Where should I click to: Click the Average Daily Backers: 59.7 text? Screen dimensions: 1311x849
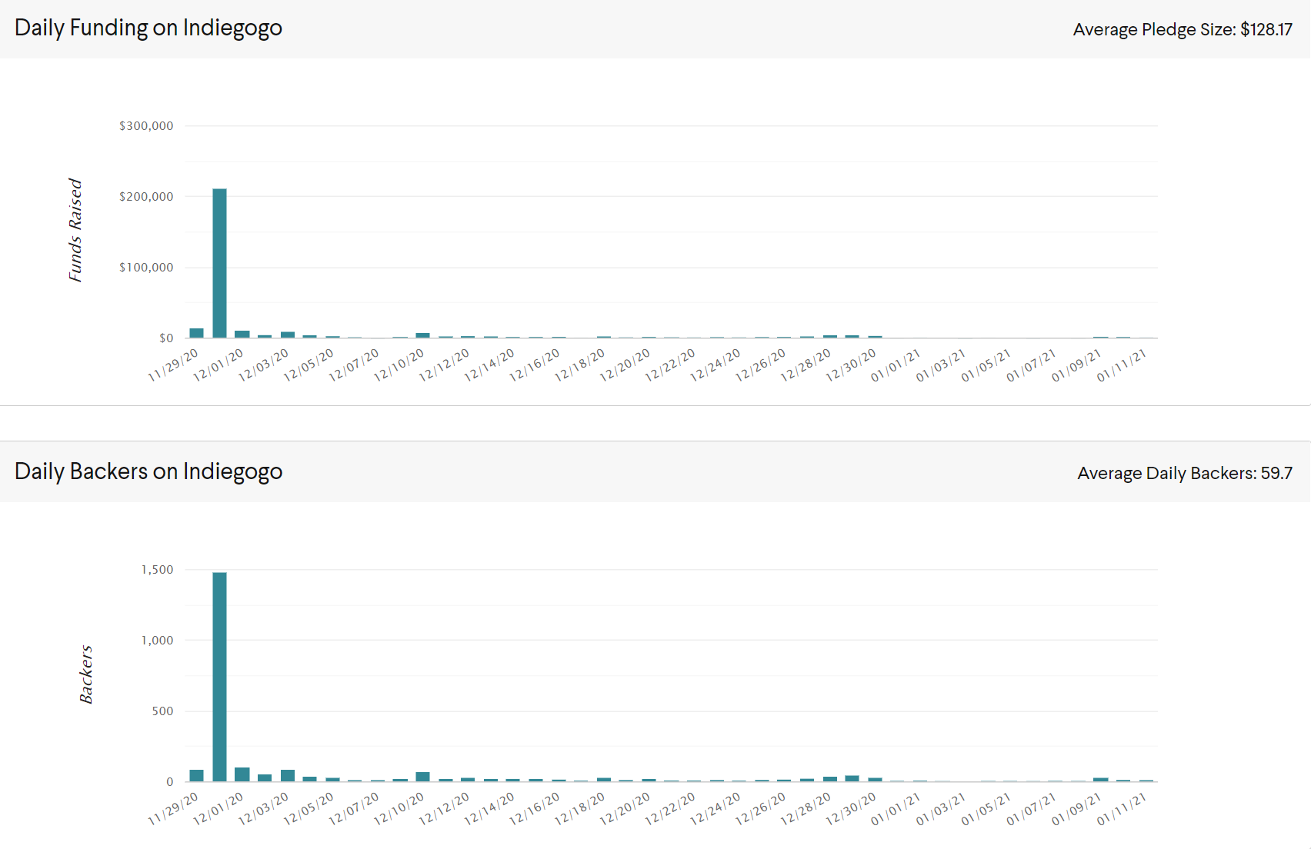click(1185, 473)
